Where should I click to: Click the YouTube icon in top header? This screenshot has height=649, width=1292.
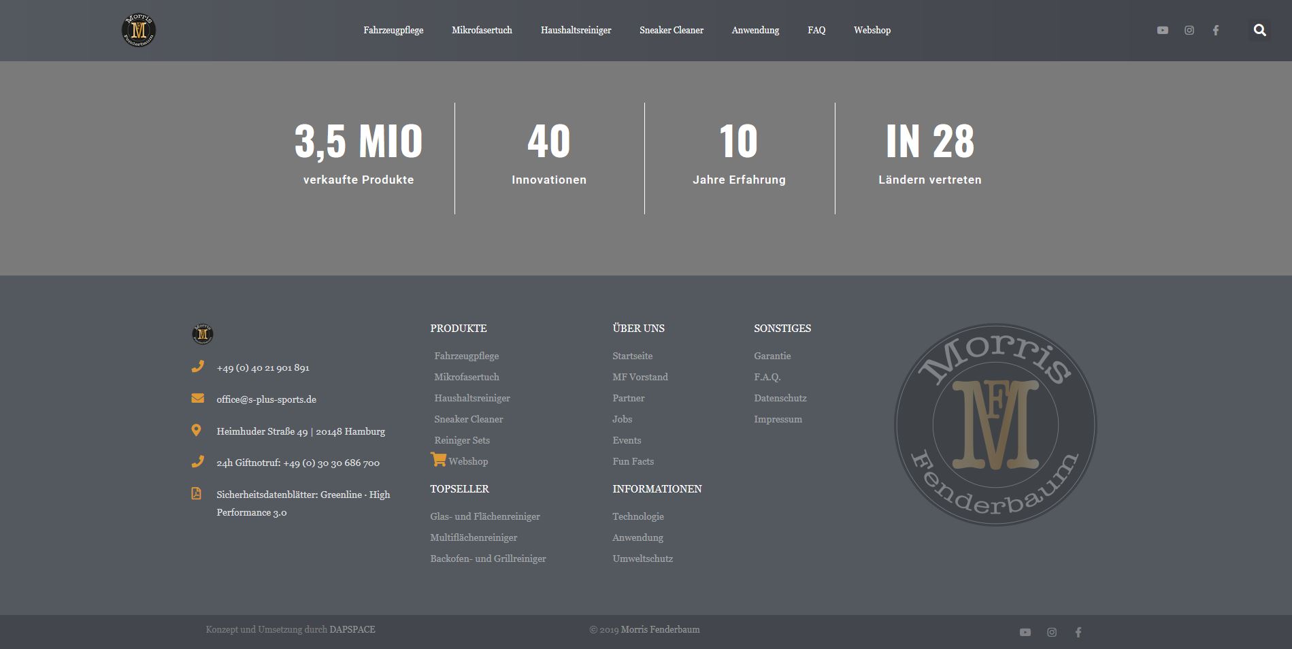(1162, 30)
